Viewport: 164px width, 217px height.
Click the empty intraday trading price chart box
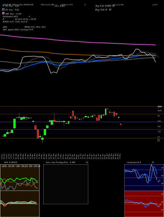pyautogui.click(x=66, y=184)
